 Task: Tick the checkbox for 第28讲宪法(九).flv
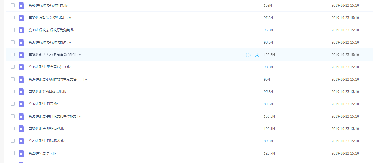pos(13,153)
